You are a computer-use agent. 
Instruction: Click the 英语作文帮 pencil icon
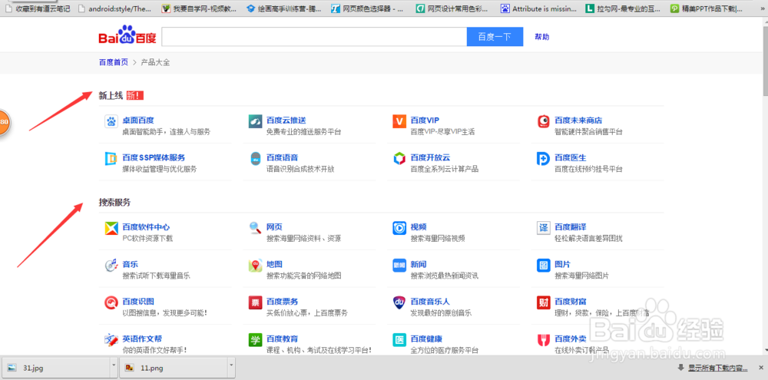point(111,340)
